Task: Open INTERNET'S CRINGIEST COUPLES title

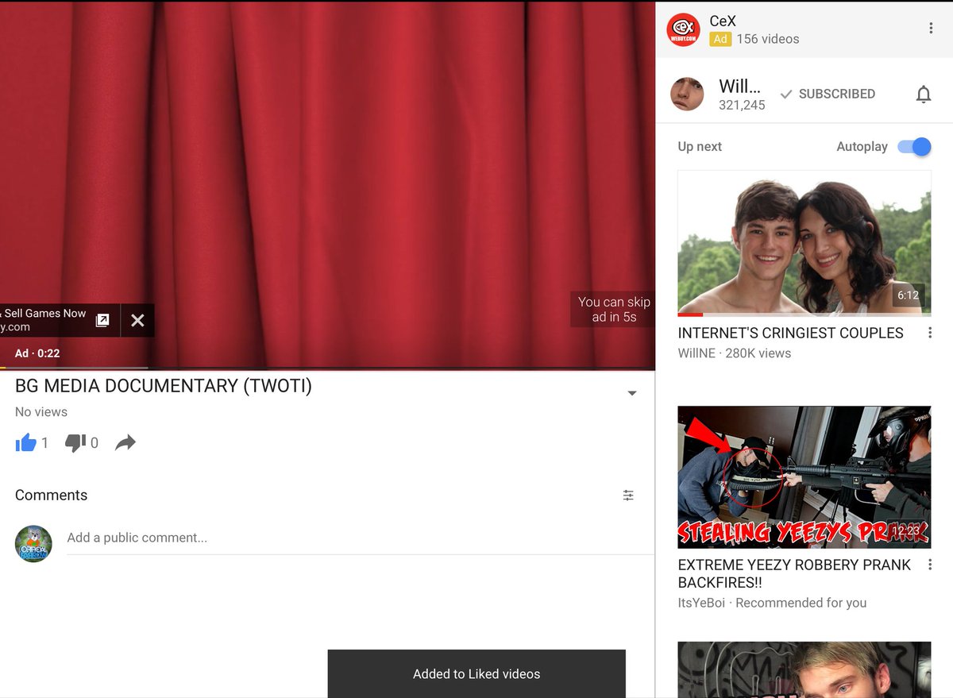Action: tap(791, 333)
